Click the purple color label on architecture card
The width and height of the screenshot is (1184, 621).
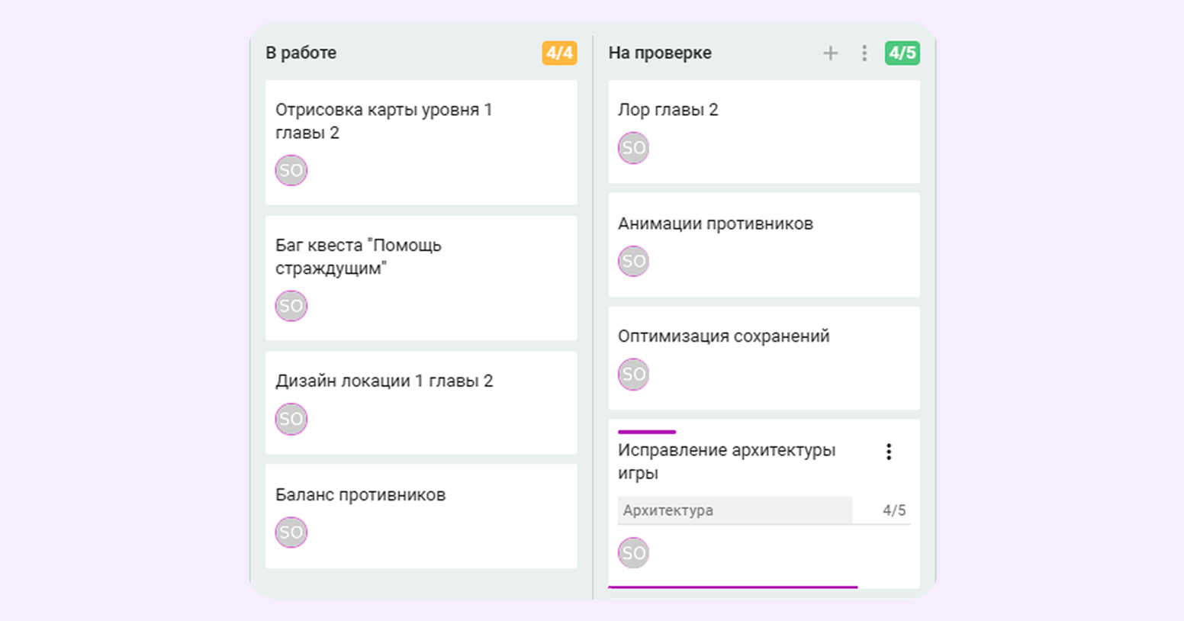[x=647, y=432]
